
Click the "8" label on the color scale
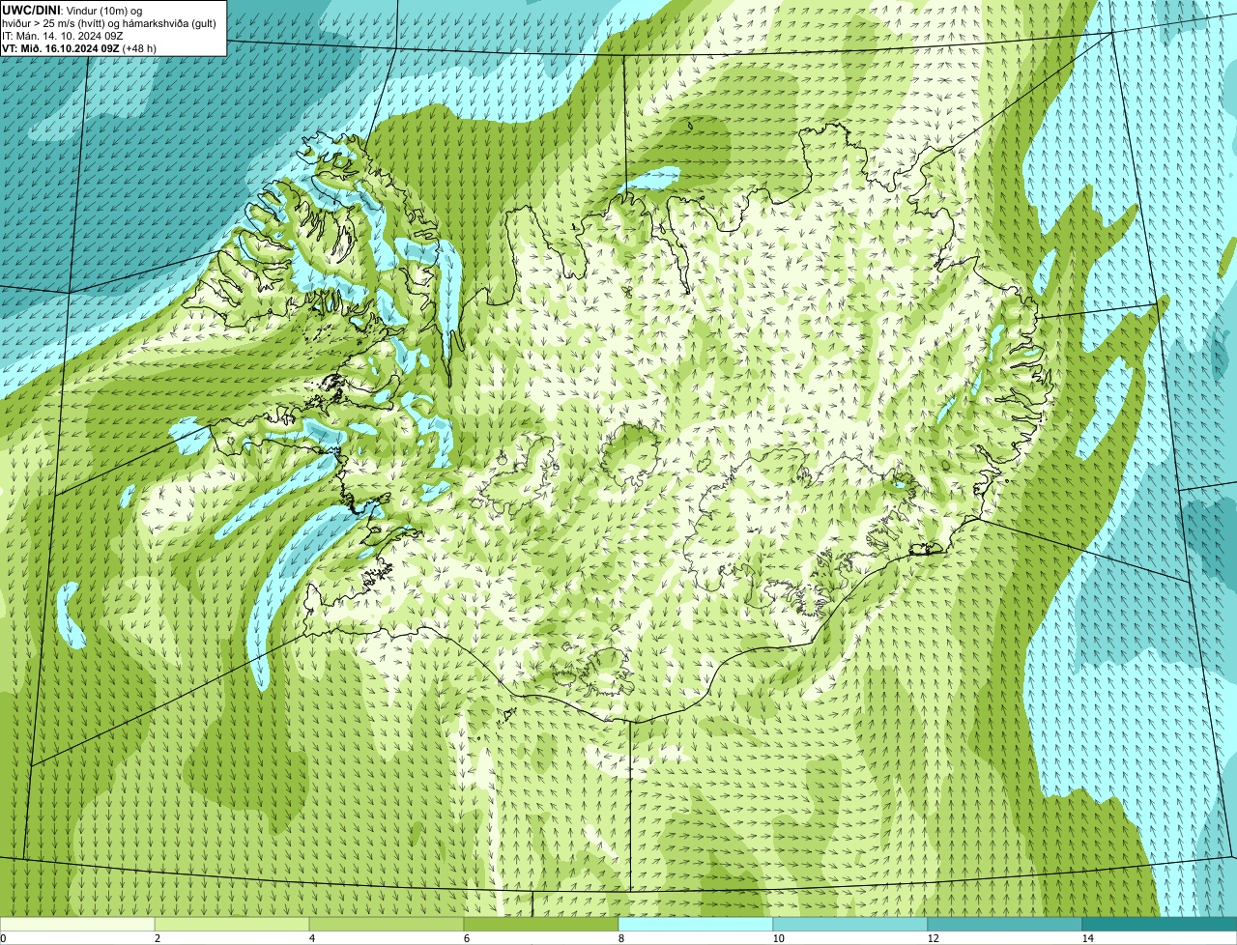pos(620,938)
